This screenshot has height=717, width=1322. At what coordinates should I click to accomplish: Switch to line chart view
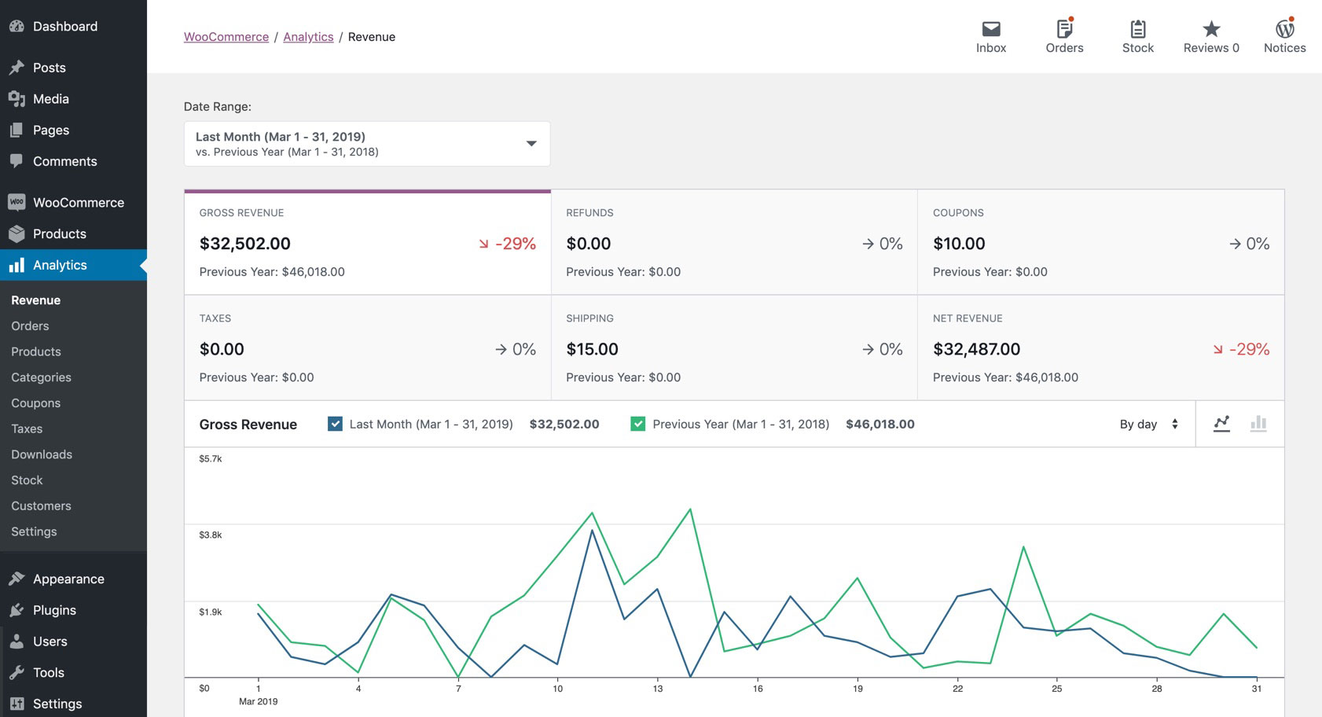tap(1221, 424)
